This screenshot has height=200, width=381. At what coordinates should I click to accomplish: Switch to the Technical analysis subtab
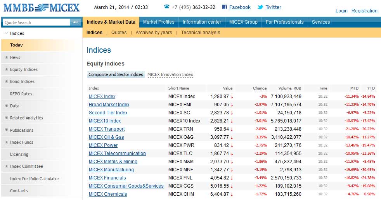[201, 33]
